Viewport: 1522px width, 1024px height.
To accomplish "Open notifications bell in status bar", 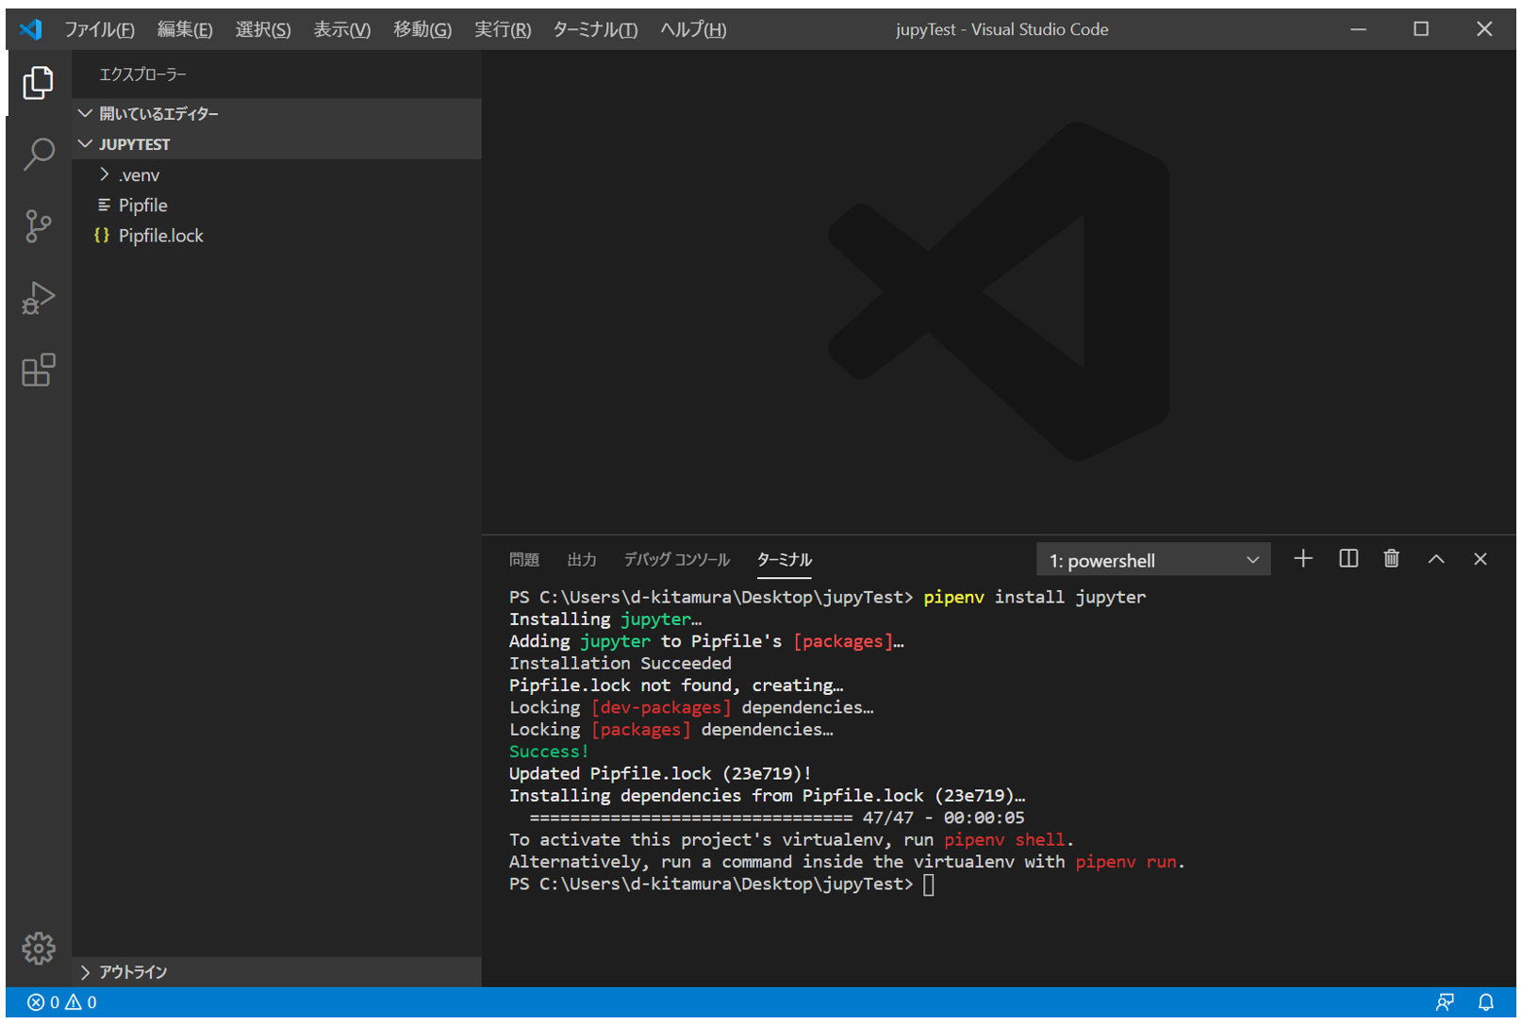I will [1486, 1002].
